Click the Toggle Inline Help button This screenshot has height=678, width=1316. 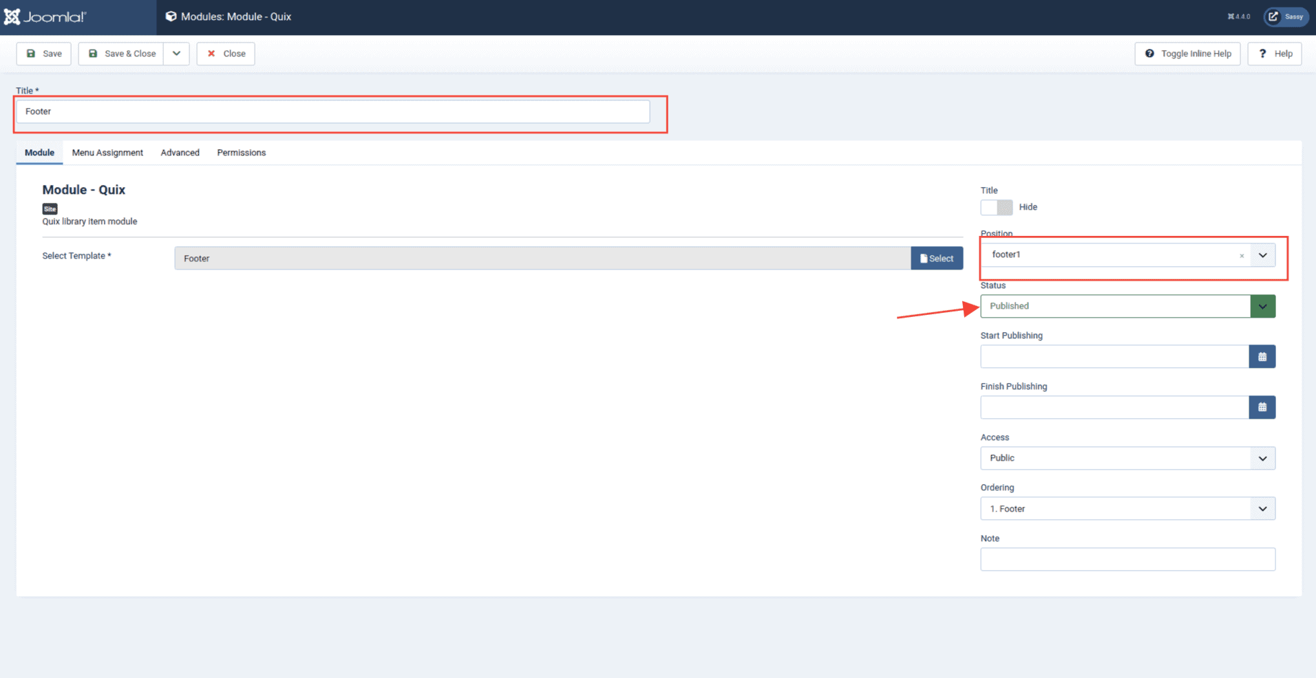1187,54
